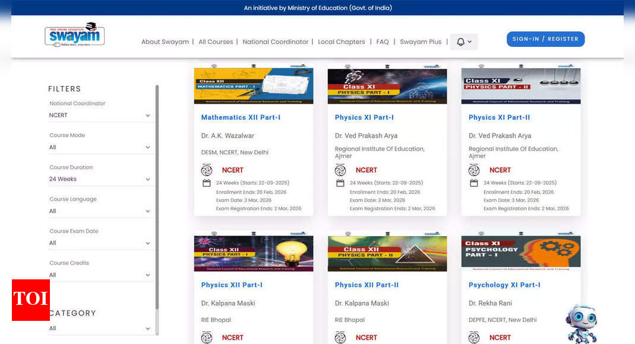Image resolution: width=635 pixels, height=344 pixels.
Task: Open the notifications bell dropdown
Action: tap(463, 42)
